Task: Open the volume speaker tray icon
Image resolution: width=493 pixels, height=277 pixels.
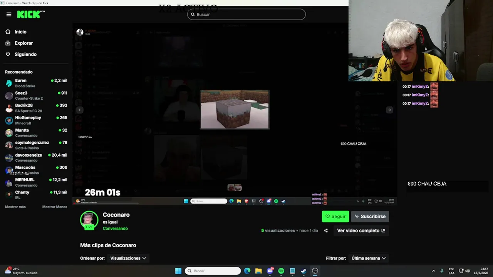Action: pyautogui.click(x=468, y=271)
